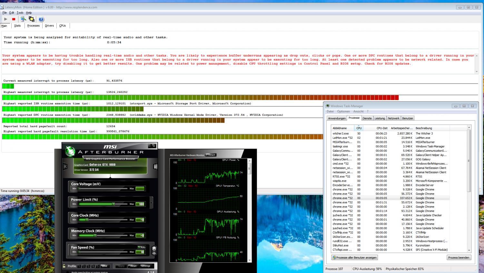Toggle fan speed Auto mode
Image resolution: width=484 pixels, height=273 pixels.
pyautogui.click(x=141, y=247)
